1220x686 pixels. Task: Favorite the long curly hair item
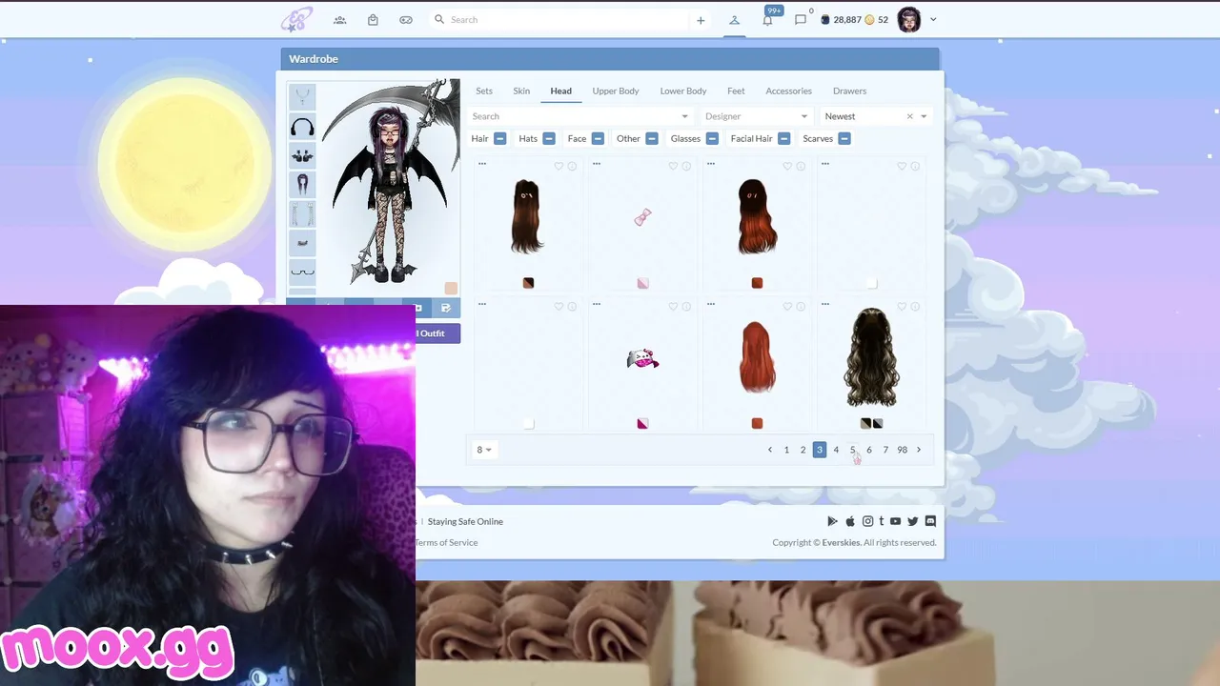pos(902,307)
